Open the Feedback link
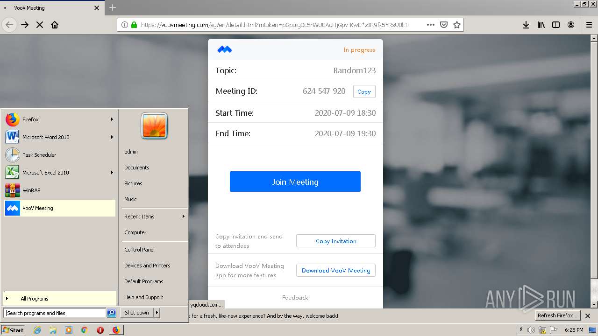Viewport: 598px width, 336px height. pos(295,297)
